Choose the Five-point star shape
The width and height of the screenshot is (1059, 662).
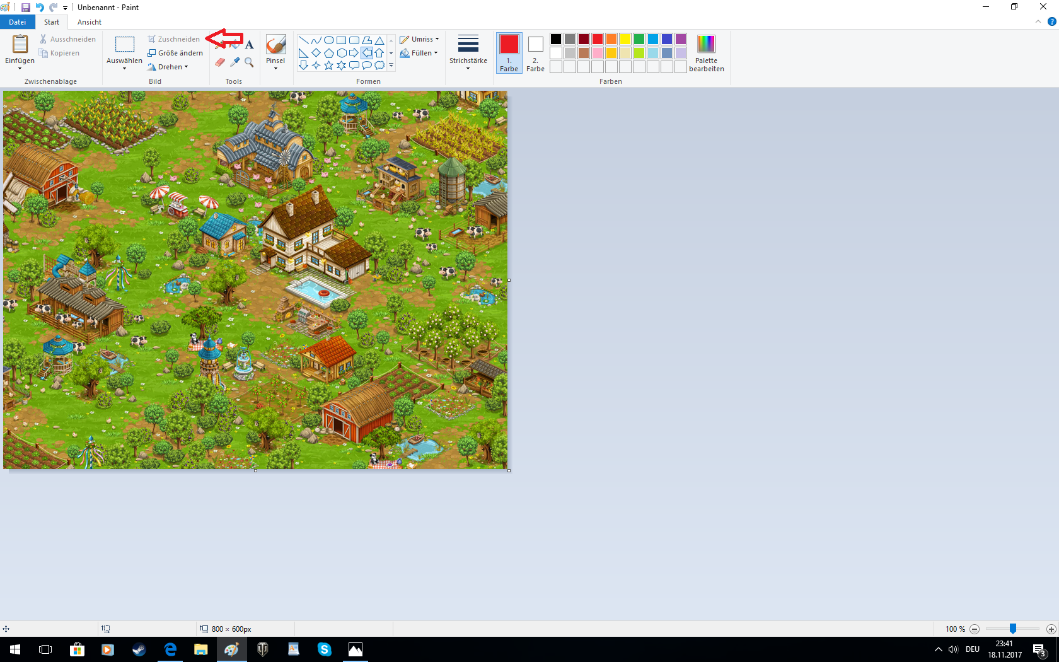tap(329, 66)
